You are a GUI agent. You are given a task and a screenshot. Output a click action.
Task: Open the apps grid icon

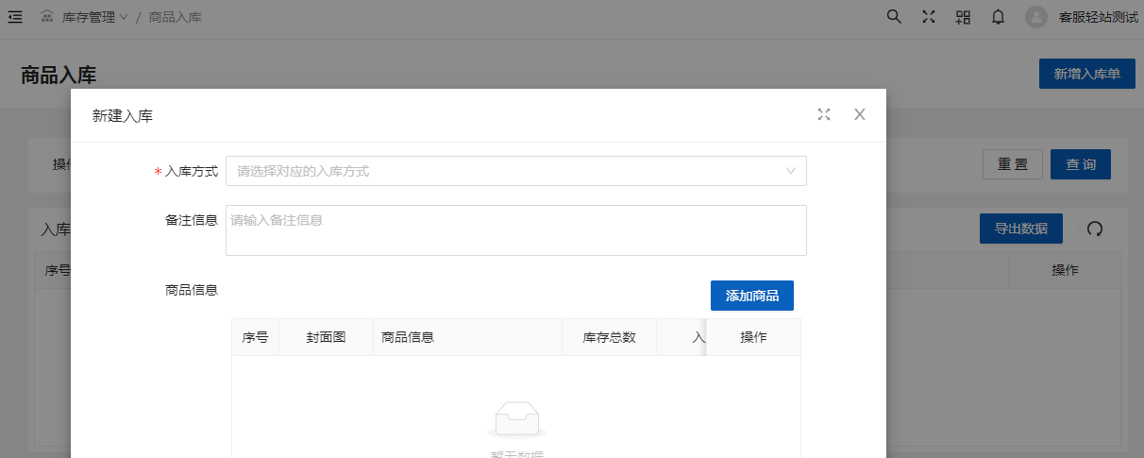963,17
